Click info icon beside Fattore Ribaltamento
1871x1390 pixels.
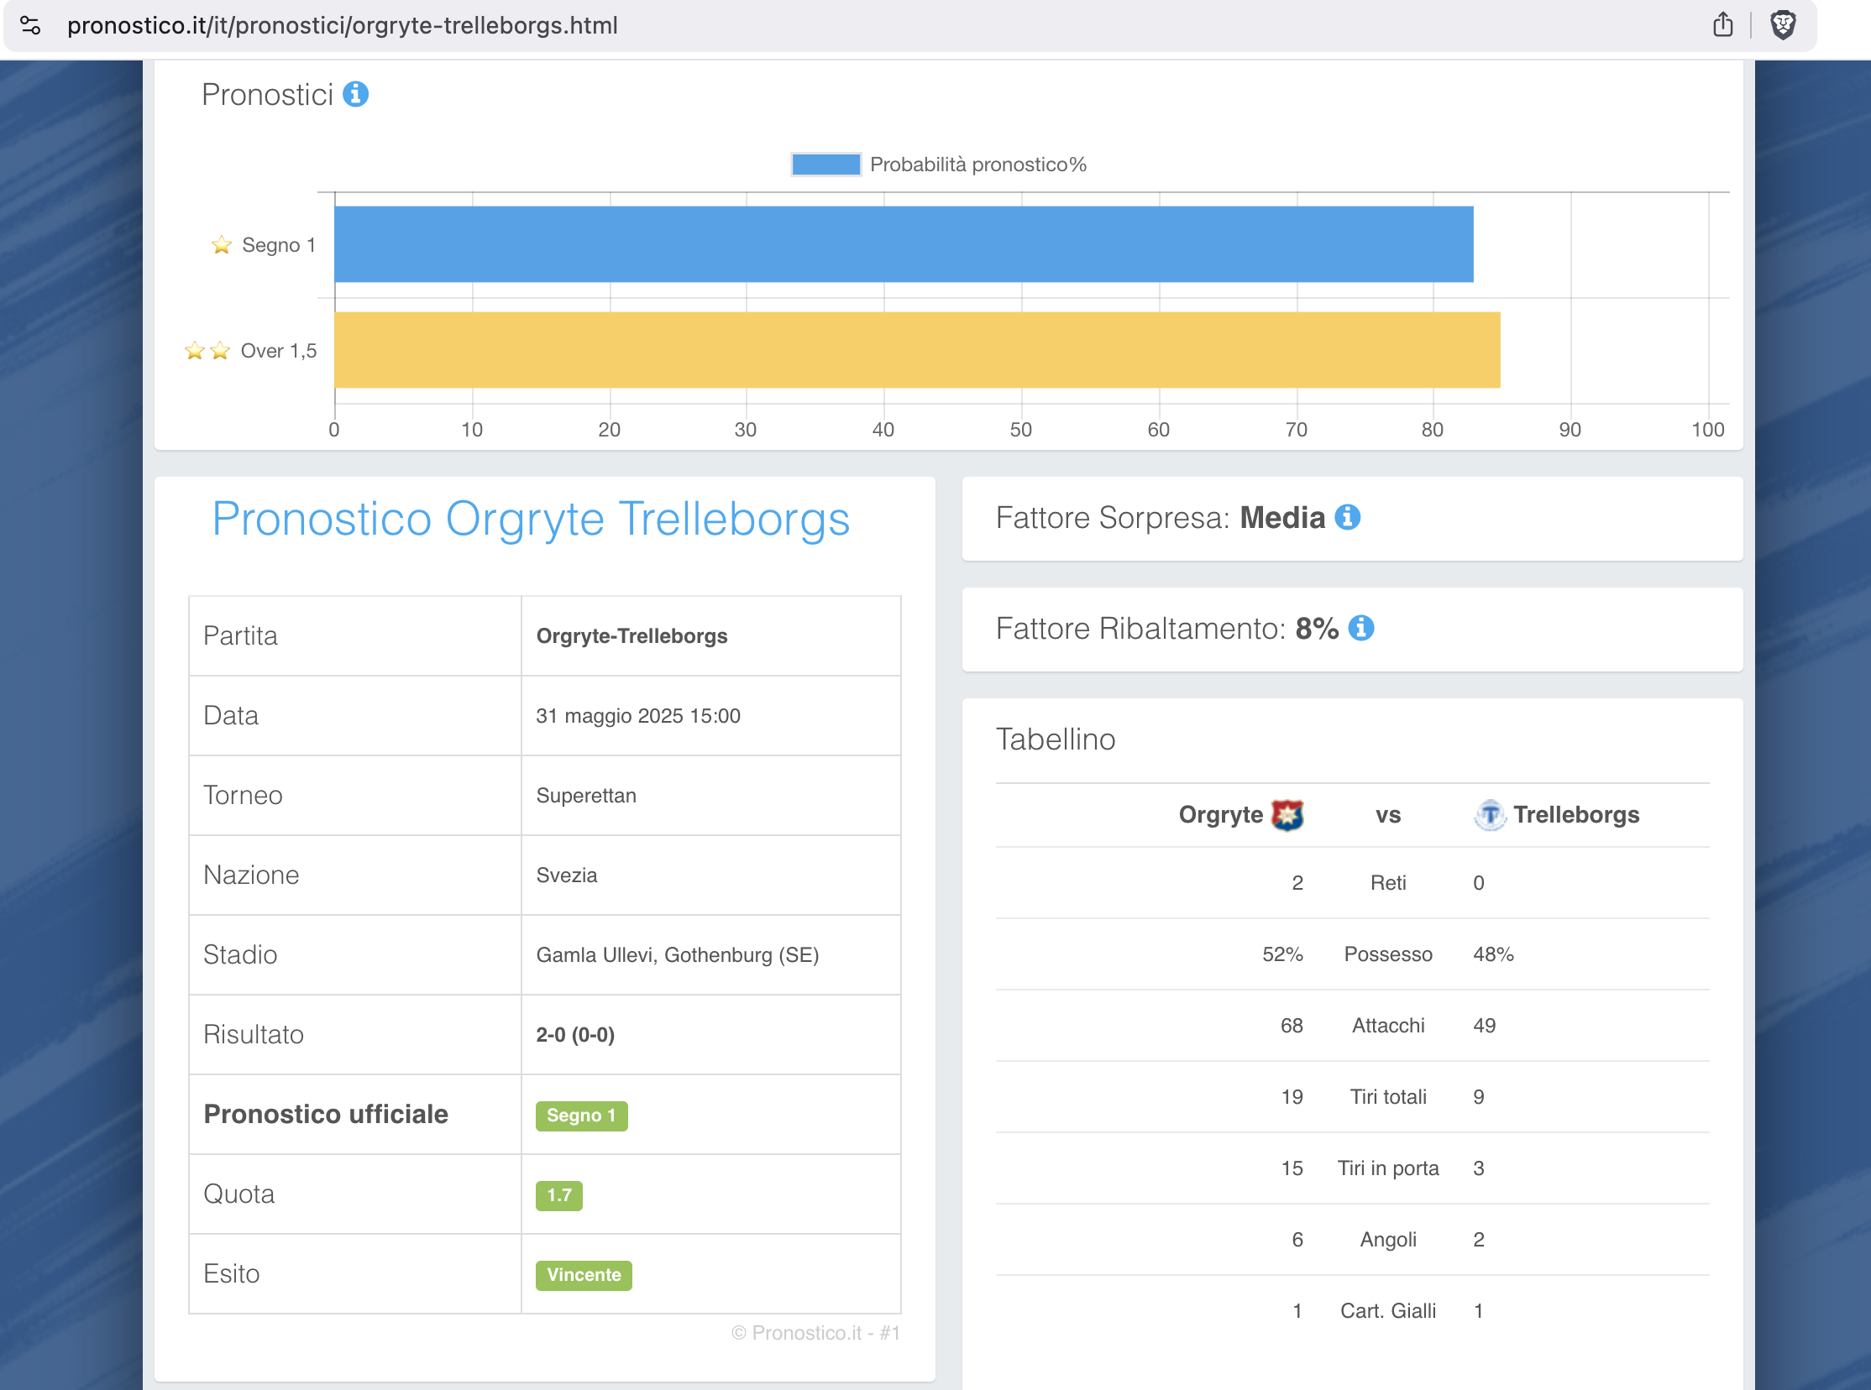(x=1360, y=629)
